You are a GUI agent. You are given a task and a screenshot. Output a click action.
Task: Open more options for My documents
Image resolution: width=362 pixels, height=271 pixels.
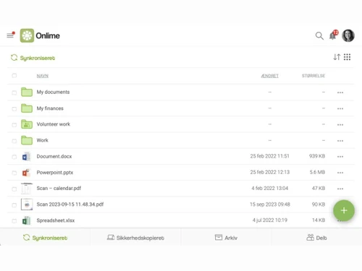pos(340,93)
